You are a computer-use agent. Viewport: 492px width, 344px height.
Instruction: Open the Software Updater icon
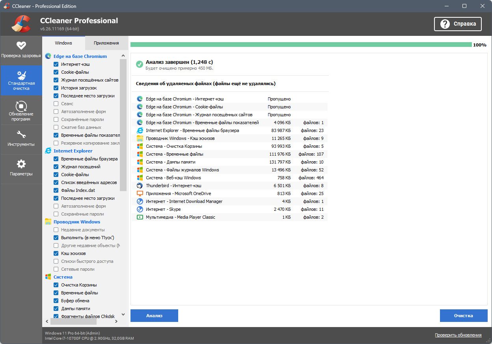[x=21, y=106]
